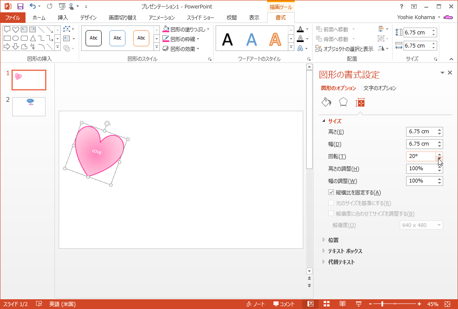
Task: Switch to 文字のオプション in the pane
Action: click(x=380, y=88)
